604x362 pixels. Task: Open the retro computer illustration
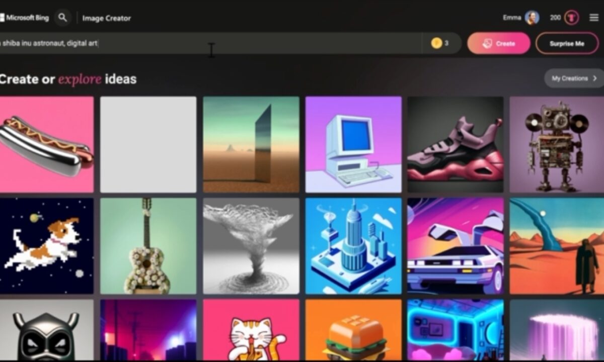pyautogui.click(x=353, y=144)
